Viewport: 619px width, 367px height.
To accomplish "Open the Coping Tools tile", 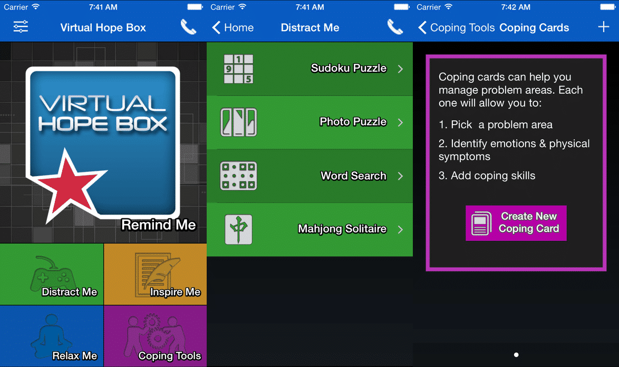I will click(x=155, y=336).
